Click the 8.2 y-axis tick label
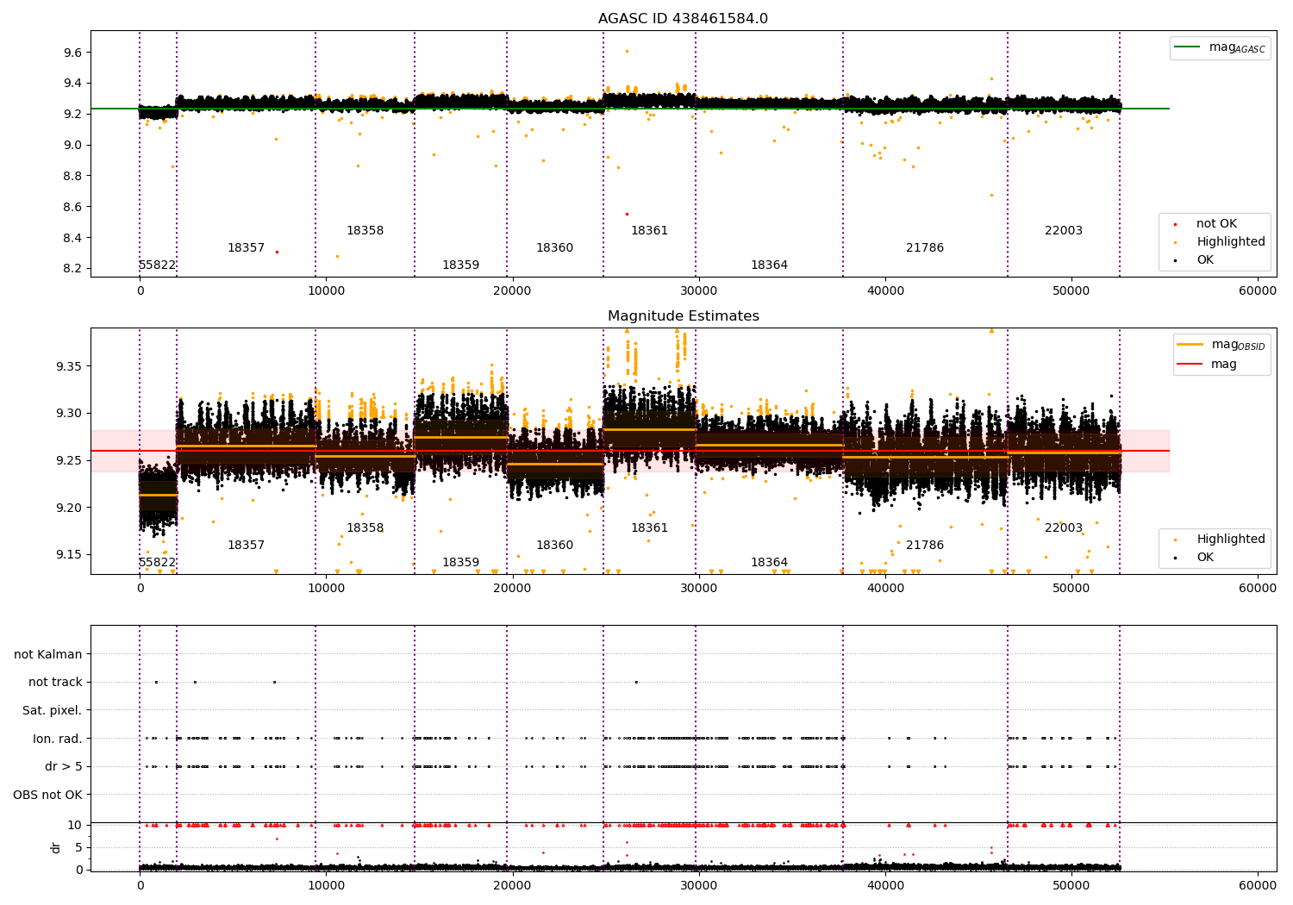This screenshot has height=905, width=1293. (72, 269)
